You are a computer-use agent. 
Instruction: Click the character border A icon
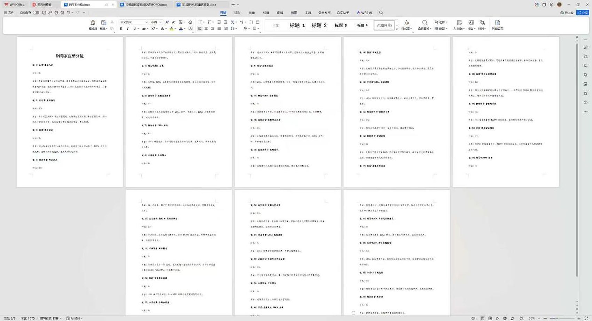190,29
